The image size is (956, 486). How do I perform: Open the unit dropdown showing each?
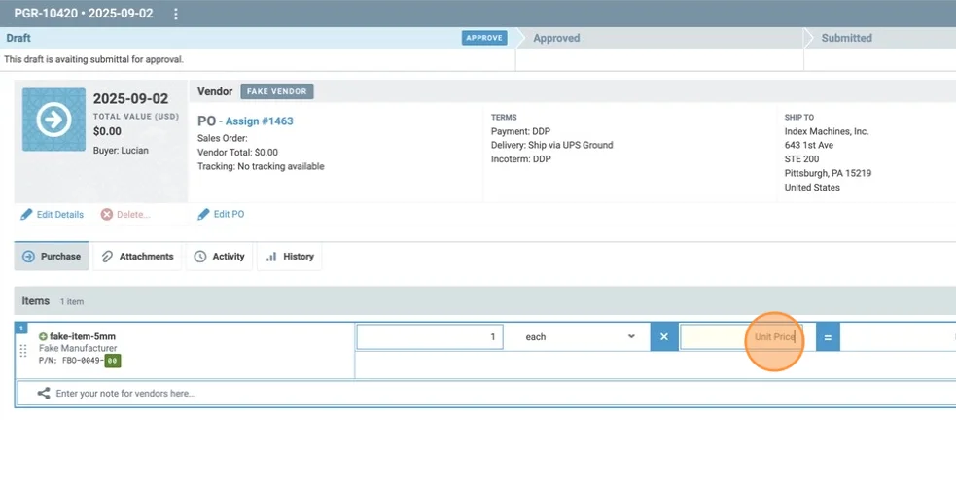click(580, 337)
